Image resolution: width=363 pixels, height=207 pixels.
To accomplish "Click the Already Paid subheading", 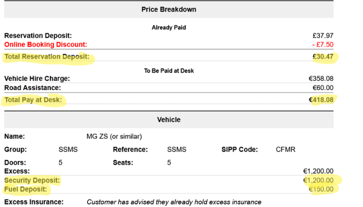I will 169,27.
